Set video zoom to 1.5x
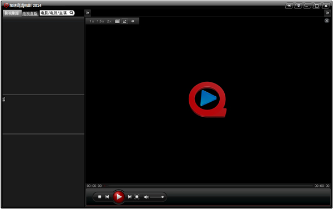 pos(100,22)
